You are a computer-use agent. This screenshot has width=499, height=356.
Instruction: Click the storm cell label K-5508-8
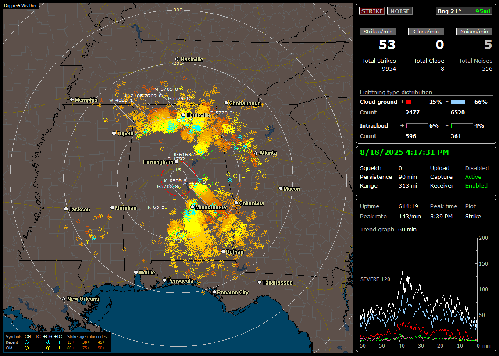coord(175,181)
